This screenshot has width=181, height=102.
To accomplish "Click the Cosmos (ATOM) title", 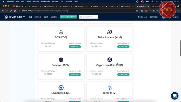I will (61, 65).
